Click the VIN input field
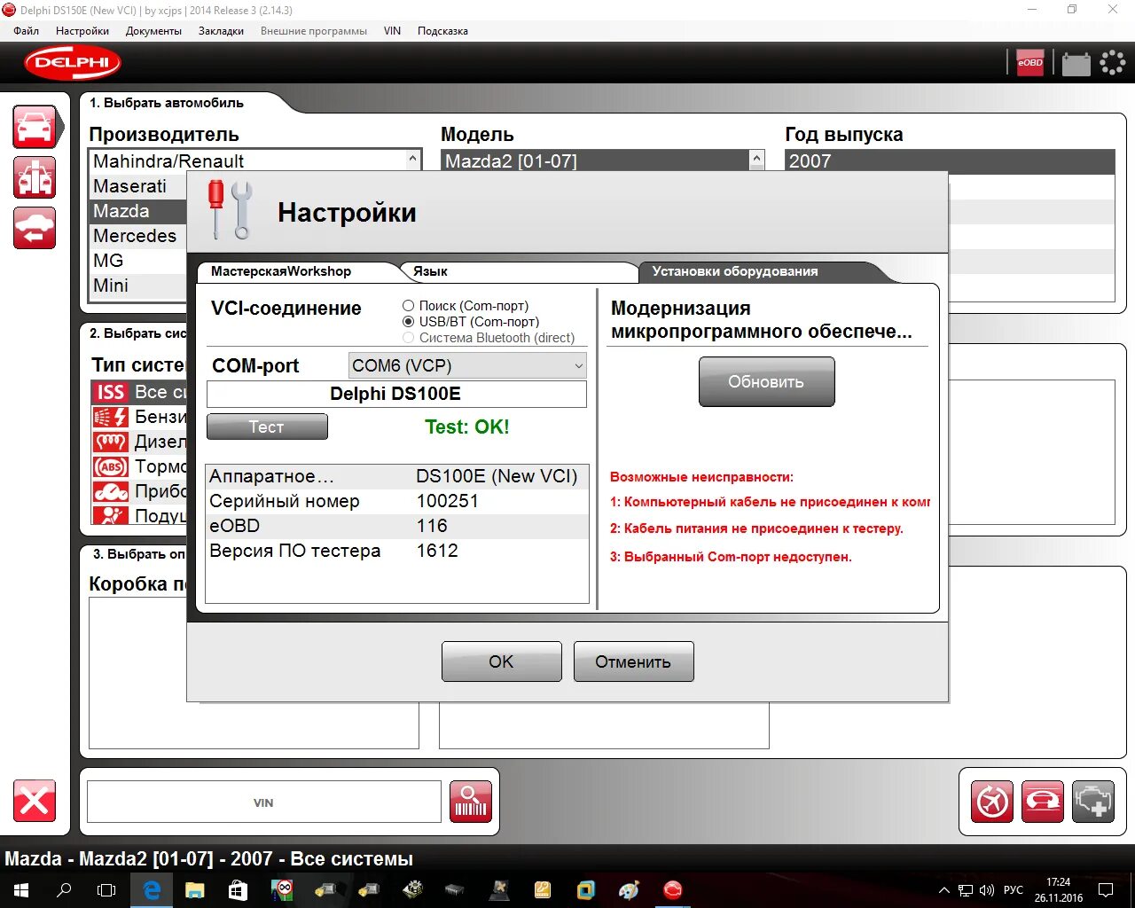 263,802
